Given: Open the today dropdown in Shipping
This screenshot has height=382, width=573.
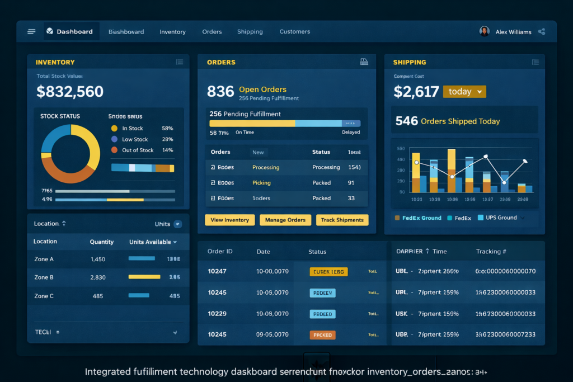Looking at the screenshot, I should click(465, 91).
